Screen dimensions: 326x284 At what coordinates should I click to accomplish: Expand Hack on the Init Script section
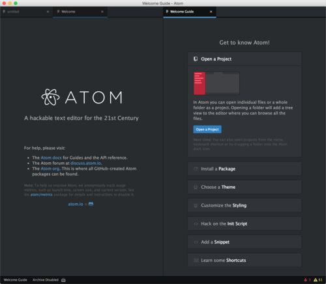[x=244, y=223]
